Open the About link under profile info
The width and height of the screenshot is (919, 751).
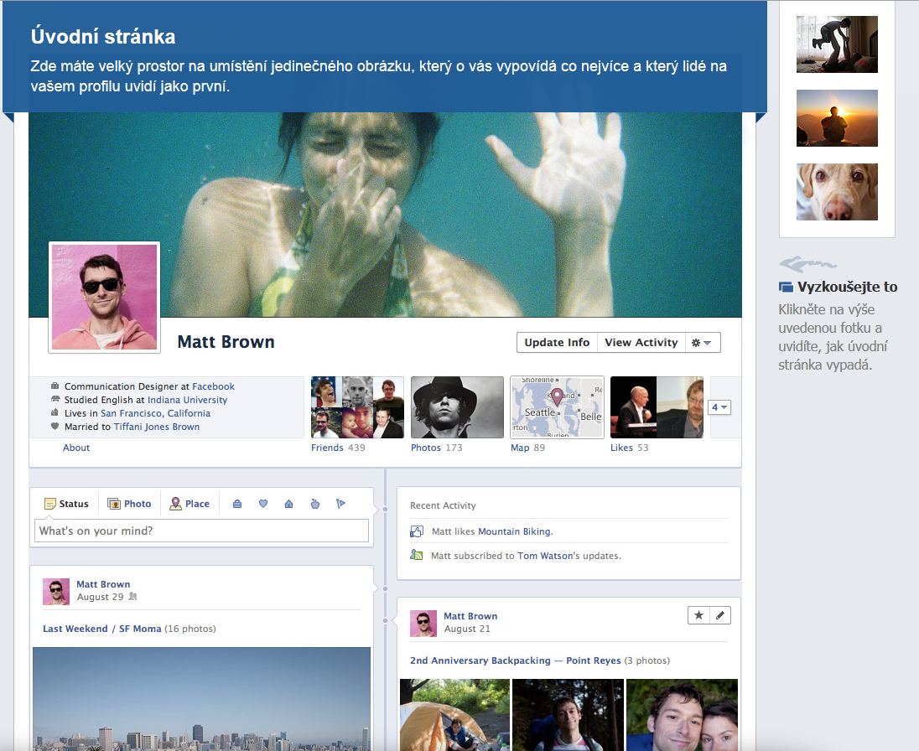click(x=76, y=448)
